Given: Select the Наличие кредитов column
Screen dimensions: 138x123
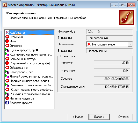Looking at the screenshot, I should coord(22,98).
